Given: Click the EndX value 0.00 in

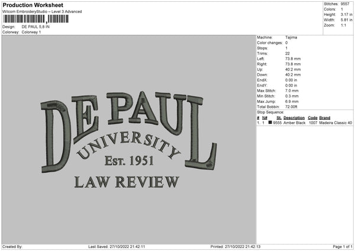Looking at the screenshot, I should click(291, 80).
